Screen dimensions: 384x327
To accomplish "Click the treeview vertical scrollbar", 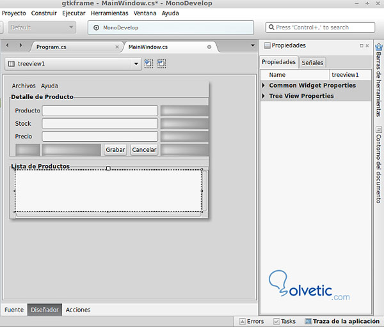I will pos(205,191).
